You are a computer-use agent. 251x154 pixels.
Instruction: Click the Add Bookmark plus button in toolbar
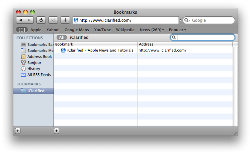click(x=65, y=20)
